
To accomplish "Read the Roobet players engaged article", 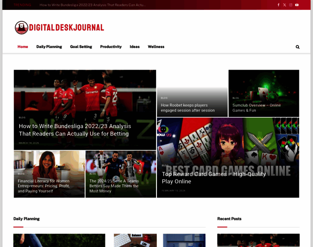I will (188, 107).
